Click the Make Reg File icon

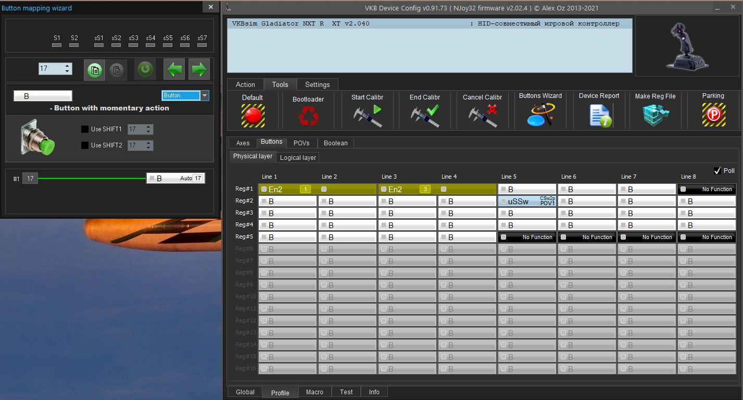(655, 115)
